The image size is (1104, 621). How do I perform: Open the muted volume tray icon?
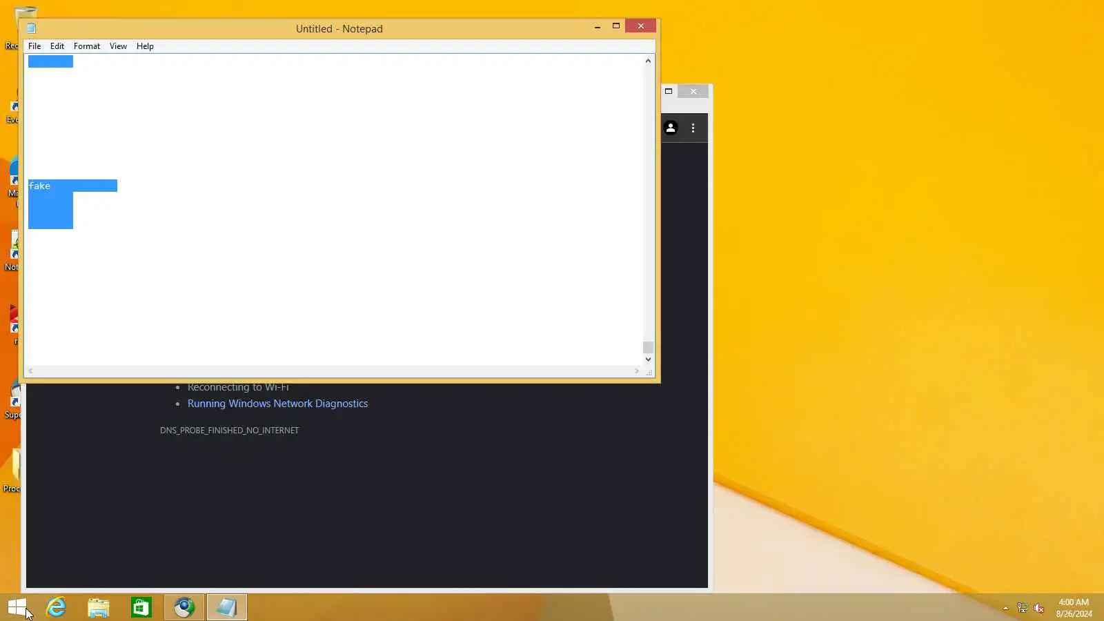[x=1039, y=609]
